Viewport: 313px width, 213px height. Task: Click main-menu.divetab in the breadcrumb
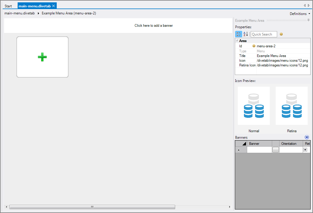click(20, 13)
